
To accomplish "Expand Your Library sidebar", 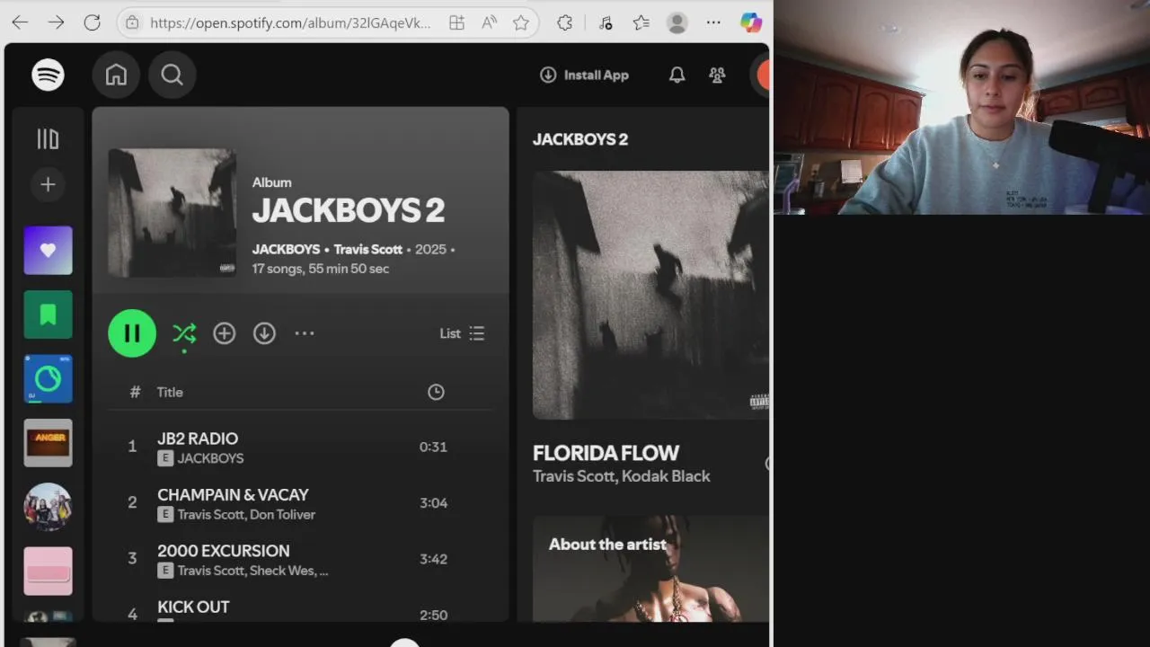I will pyautogui.click(x=48, y=138).
